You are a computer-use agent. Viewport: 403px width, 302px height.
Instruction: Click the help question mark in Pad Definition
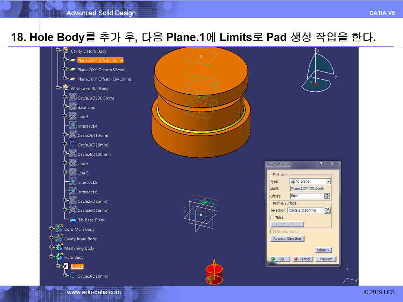pos(321,164)
